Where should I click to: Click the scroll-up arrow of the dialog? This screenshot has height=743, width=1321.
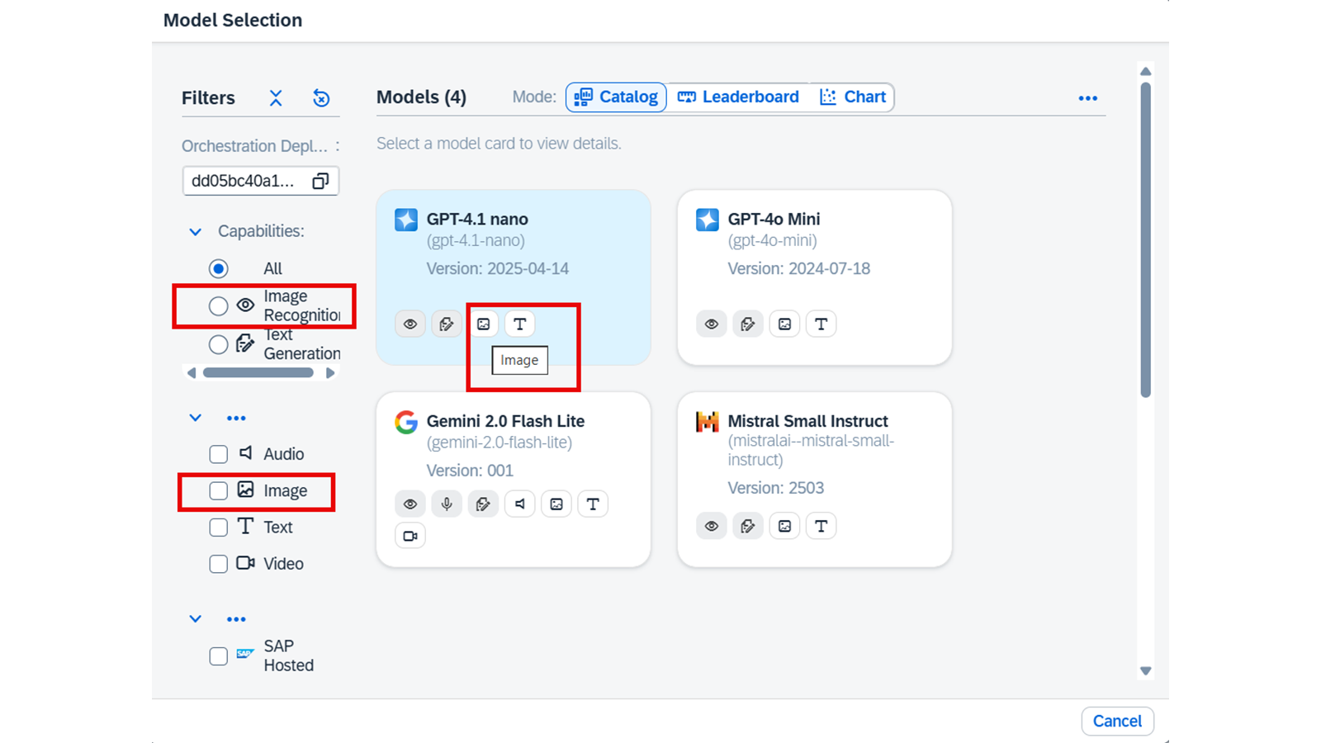click(1145, 72)
